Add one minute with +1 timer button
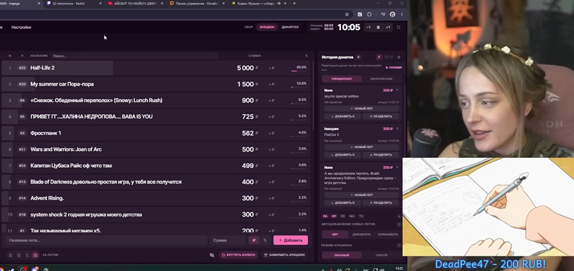 388,27
